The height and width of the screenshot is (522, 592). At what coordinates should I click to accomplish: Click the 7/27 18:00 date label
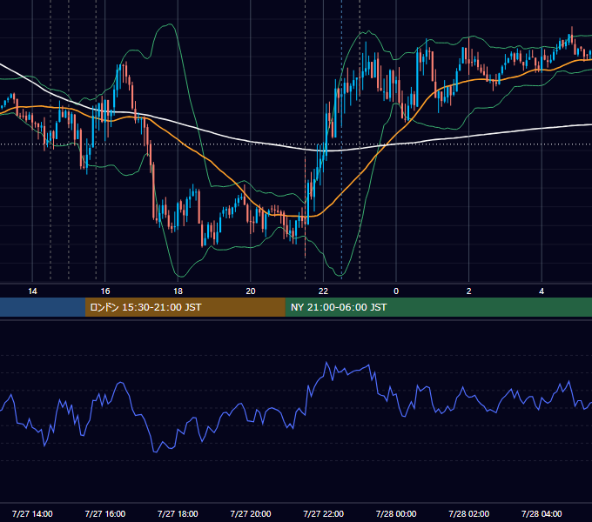click(178, 513)
